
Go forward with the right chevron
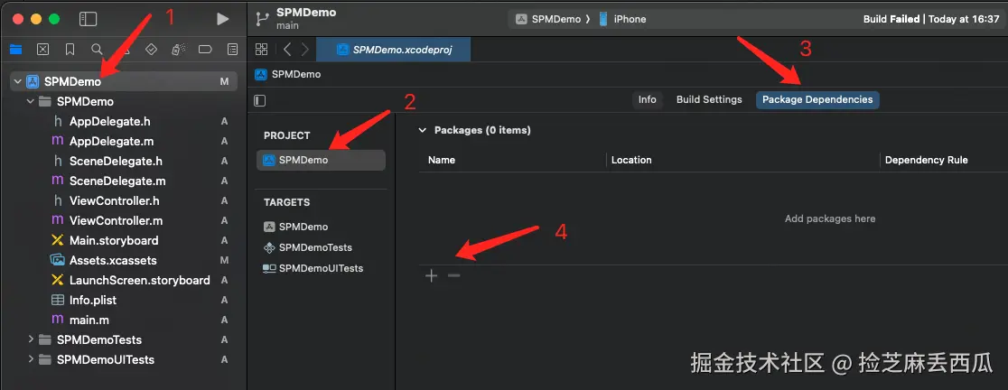[x=304, y=50]
